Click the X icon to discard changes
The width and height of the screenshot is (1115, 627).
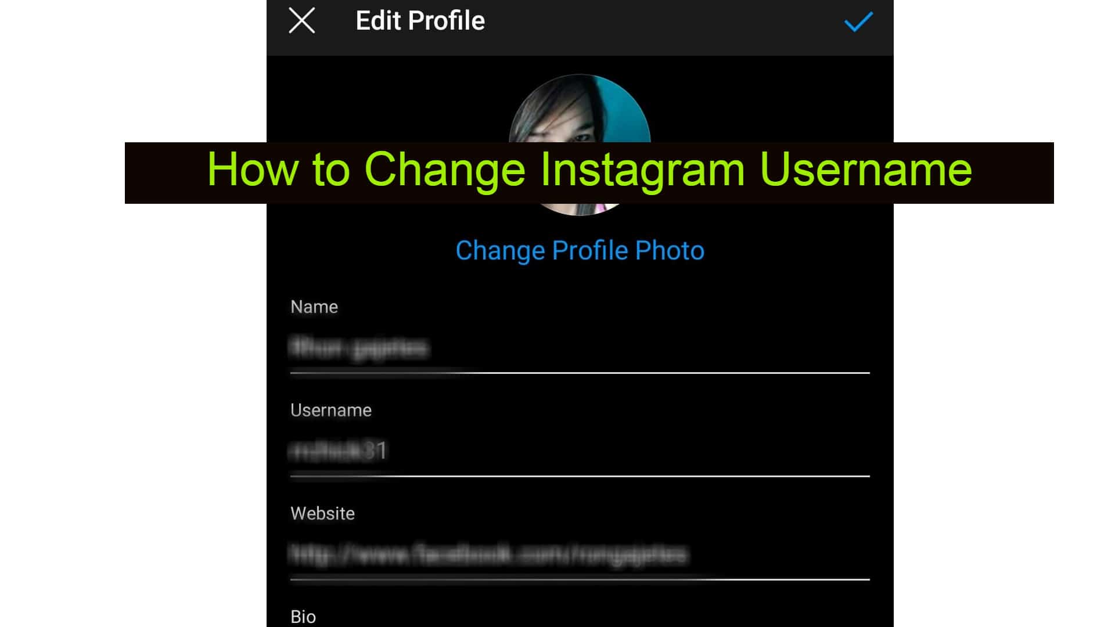click(302, 20)
